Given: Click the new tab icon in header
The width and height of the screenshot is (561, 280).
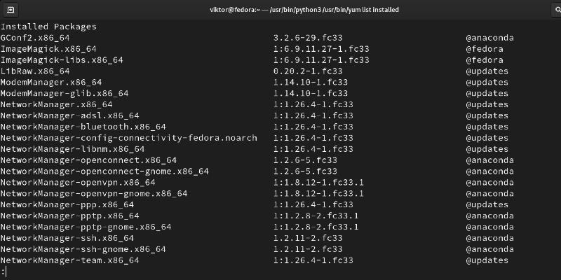Looking at the screenshot, I should [x=11, y=10].
